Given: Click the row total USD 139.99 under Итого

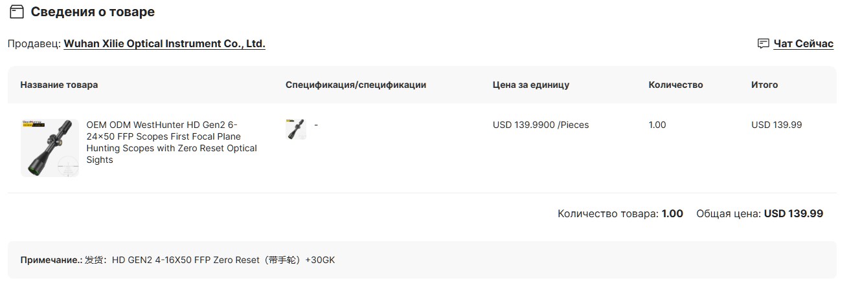Looking at the screenshot, I should pos(776,125).
